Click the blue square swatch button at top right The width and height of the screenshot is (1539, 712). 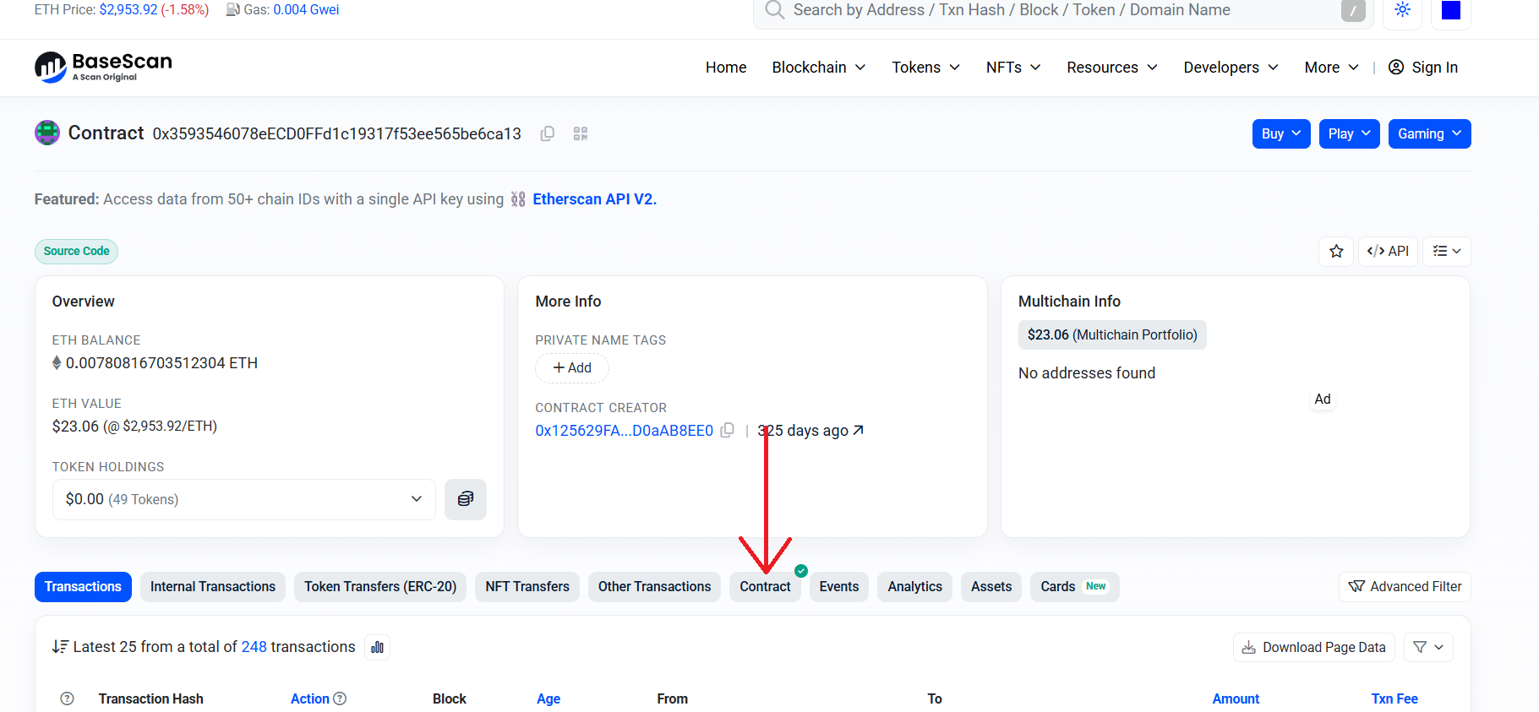(1450, 10)
